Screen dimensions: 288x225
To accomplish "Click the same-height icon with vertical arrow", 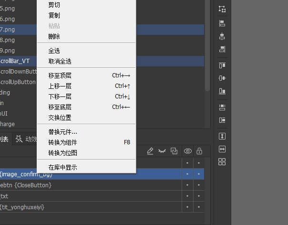I will pos(222,136).
